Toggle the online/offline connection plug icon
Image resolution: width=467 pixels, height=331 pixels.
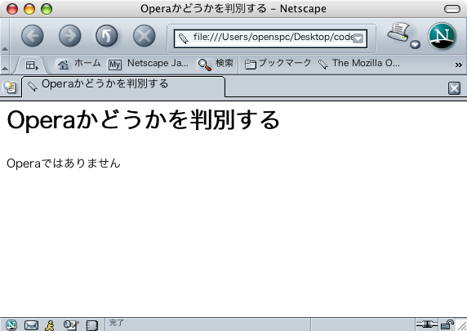(426, 324)
